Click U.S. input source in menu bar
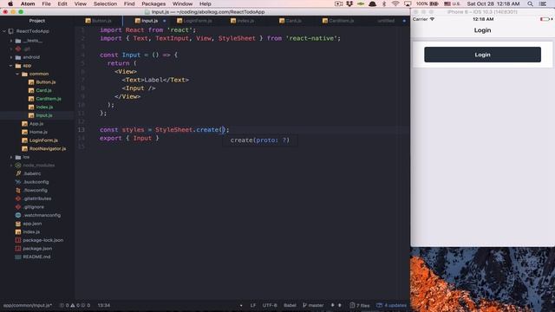Screen dimensions: 555x312 [452, 3]
